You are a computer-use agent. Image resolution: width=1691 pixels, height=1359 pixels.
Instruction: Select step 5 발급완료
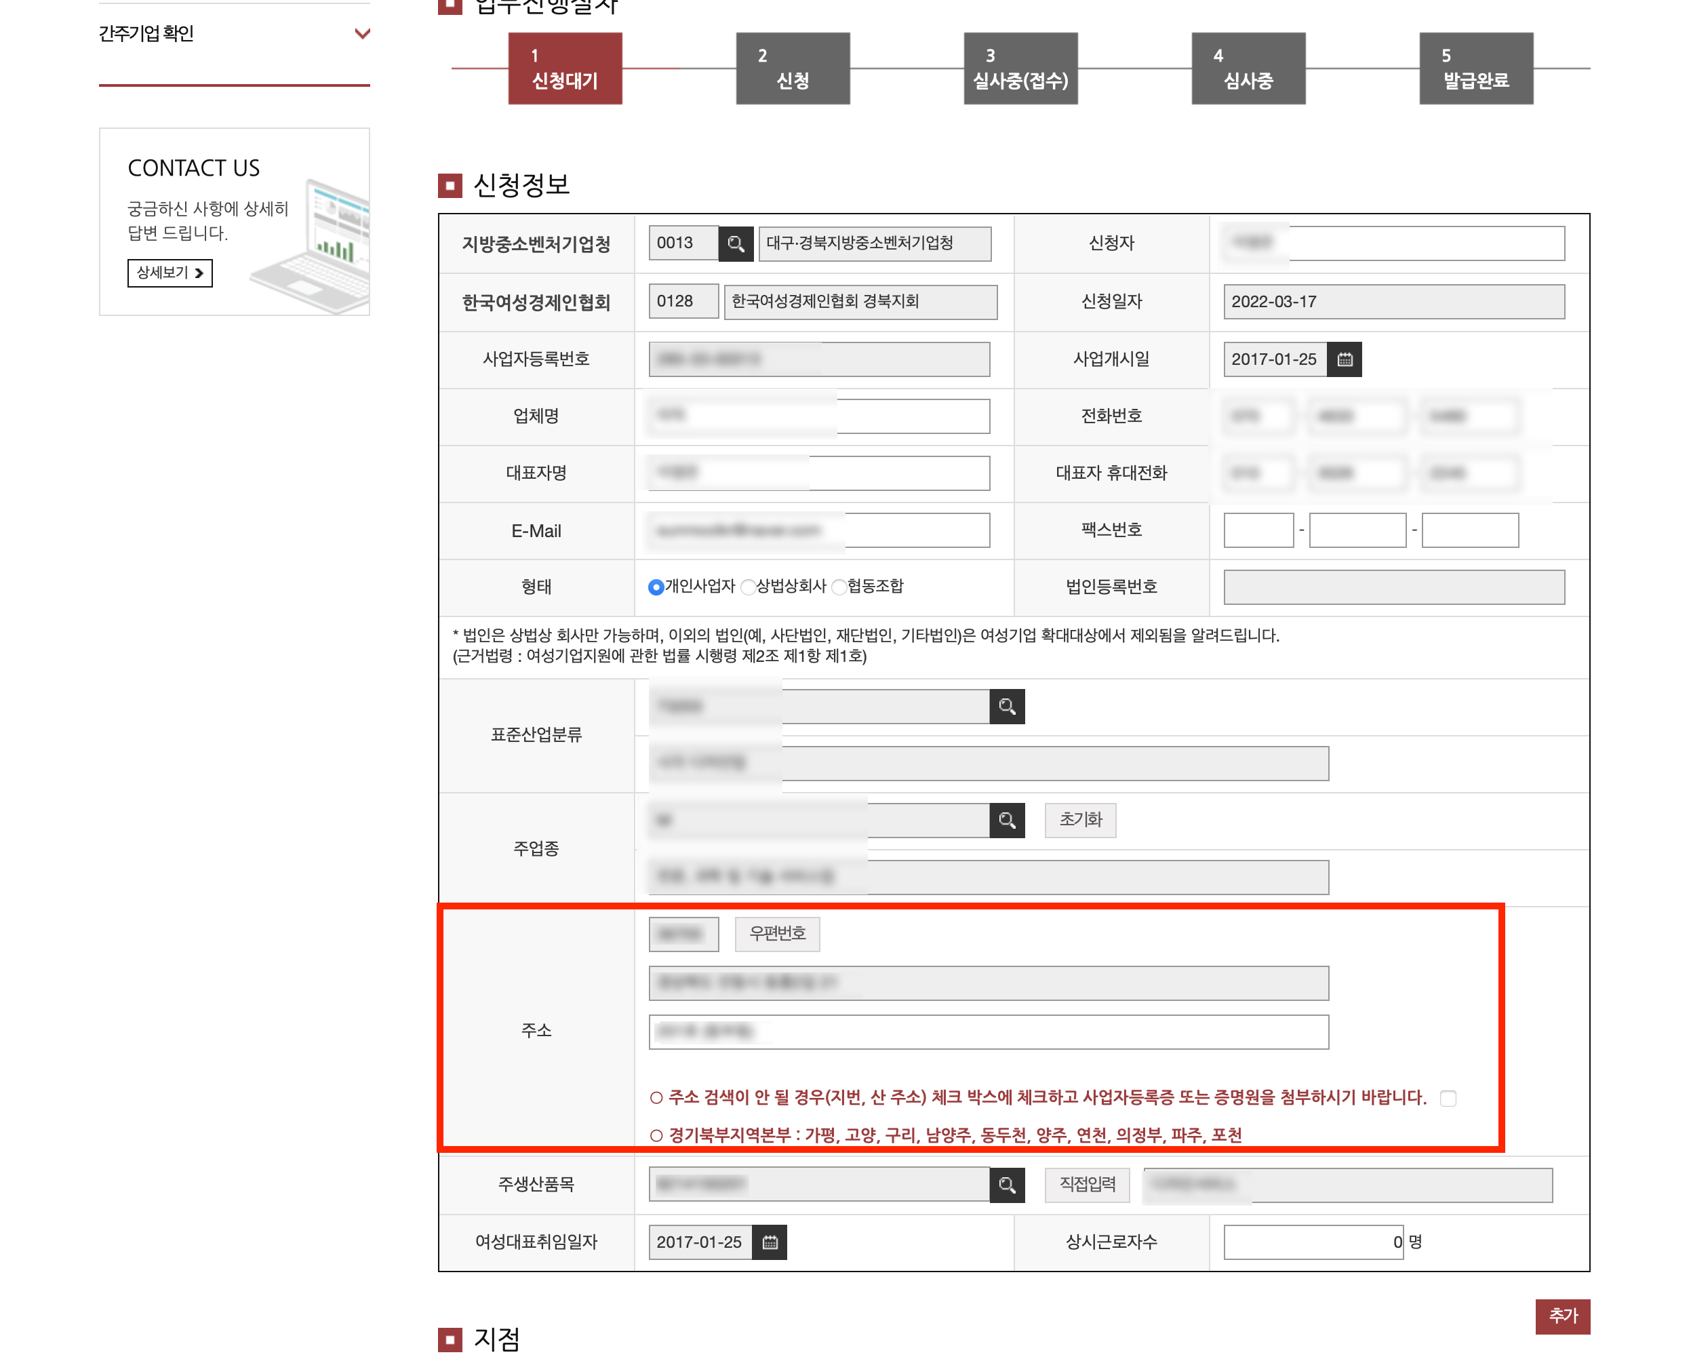point(1476,68)
